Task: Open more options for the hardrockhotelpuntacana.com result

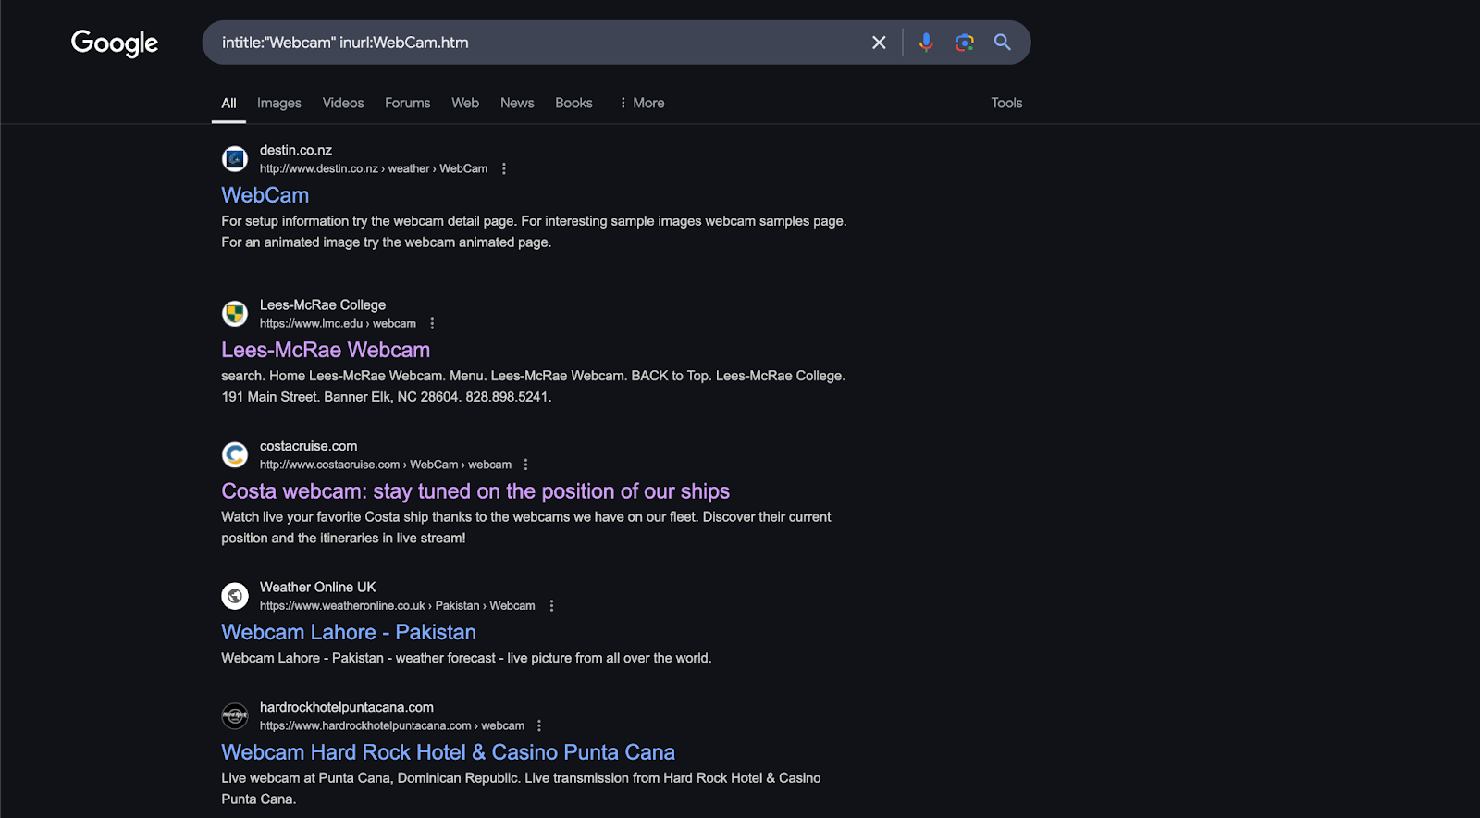Action: pos(539,725)
